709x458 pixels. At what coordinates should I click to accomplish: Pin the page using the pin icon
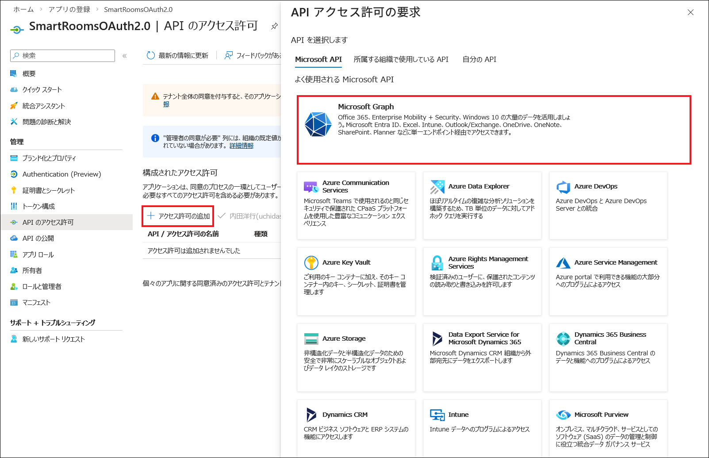point(274,26)
